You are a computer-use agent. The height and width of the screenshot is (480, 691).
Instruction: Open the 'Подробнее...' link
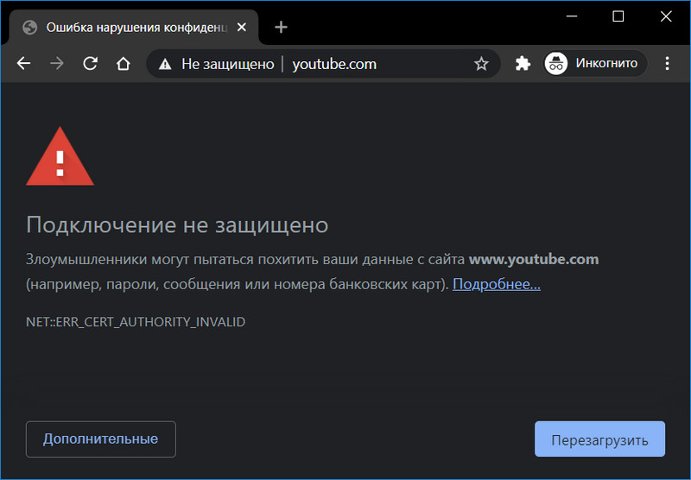point(496,285)
